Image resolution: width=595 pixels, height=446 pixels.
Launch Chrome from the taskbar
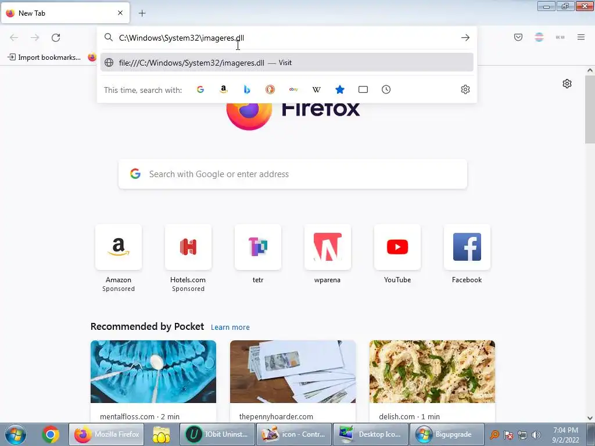pyautogui.click(x=51, y=434)
